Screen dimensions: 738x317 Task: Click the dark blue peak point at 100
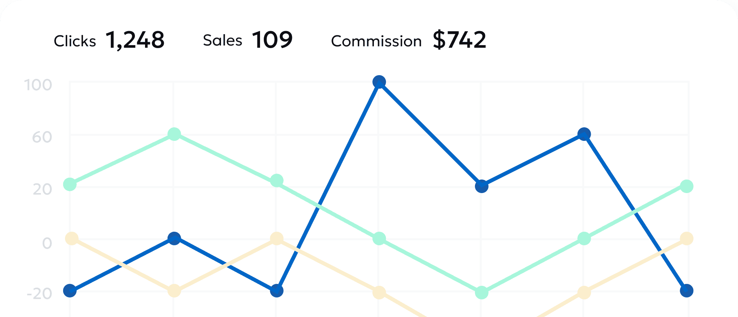point(379,82)
